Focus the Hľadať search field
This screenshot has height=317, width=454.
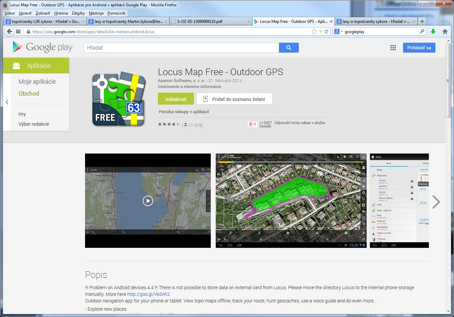(x=181, y=48)
